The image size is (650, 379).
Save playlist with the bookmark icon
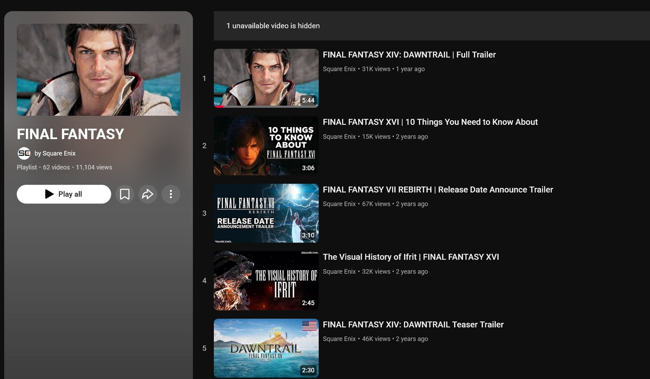coord(124,194)
